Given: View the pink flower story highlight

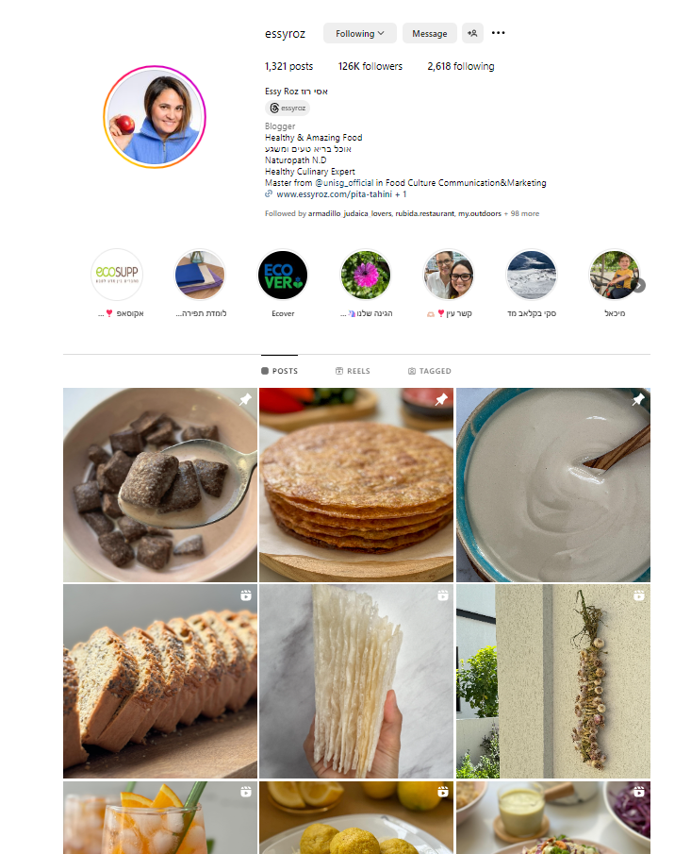Looking at the screenshot, I should (x=366, y=275).
